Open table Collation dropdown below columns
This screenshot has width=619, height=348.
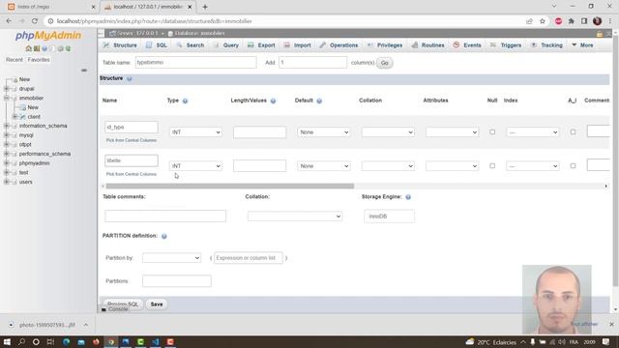coord(294,217)
